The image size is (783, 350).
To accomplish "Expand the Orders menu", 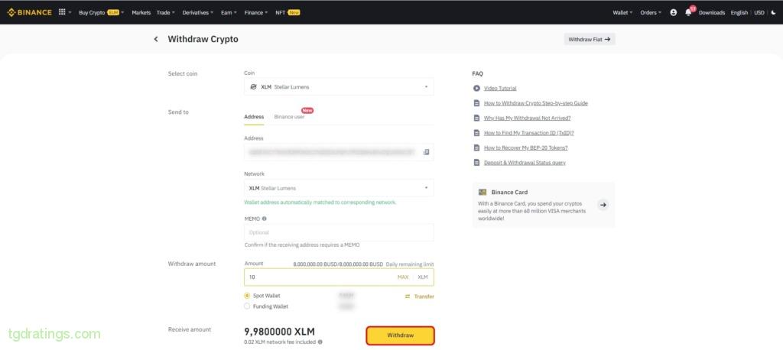I will point(651,12).
